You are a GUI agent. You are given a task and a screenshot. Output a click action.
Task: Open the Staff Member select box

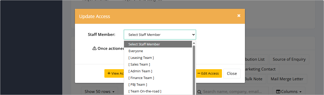point(160,35)
